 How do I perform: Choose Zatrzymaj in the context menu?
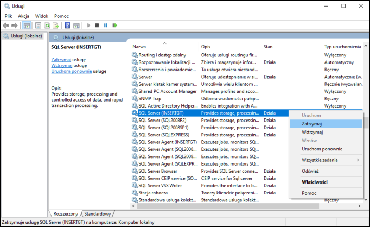coord(326,124)
